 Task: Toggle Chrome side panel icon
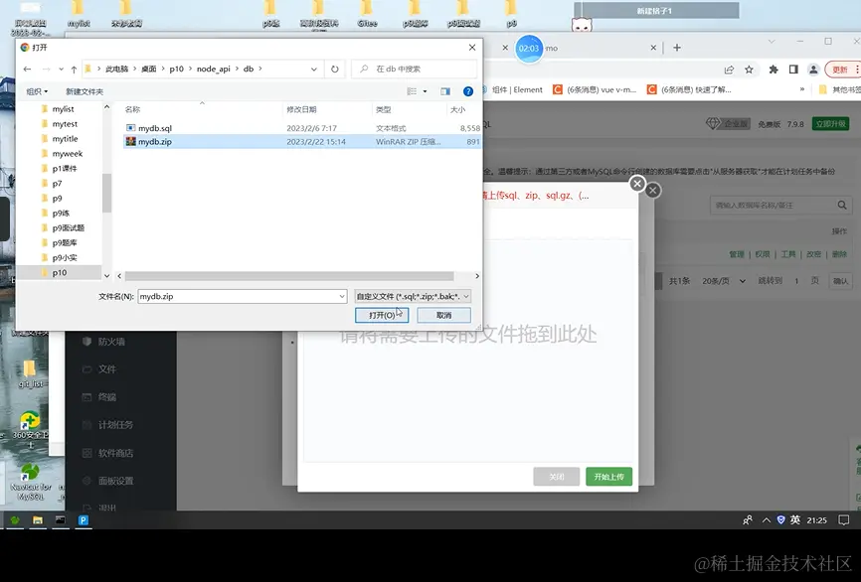793,70
